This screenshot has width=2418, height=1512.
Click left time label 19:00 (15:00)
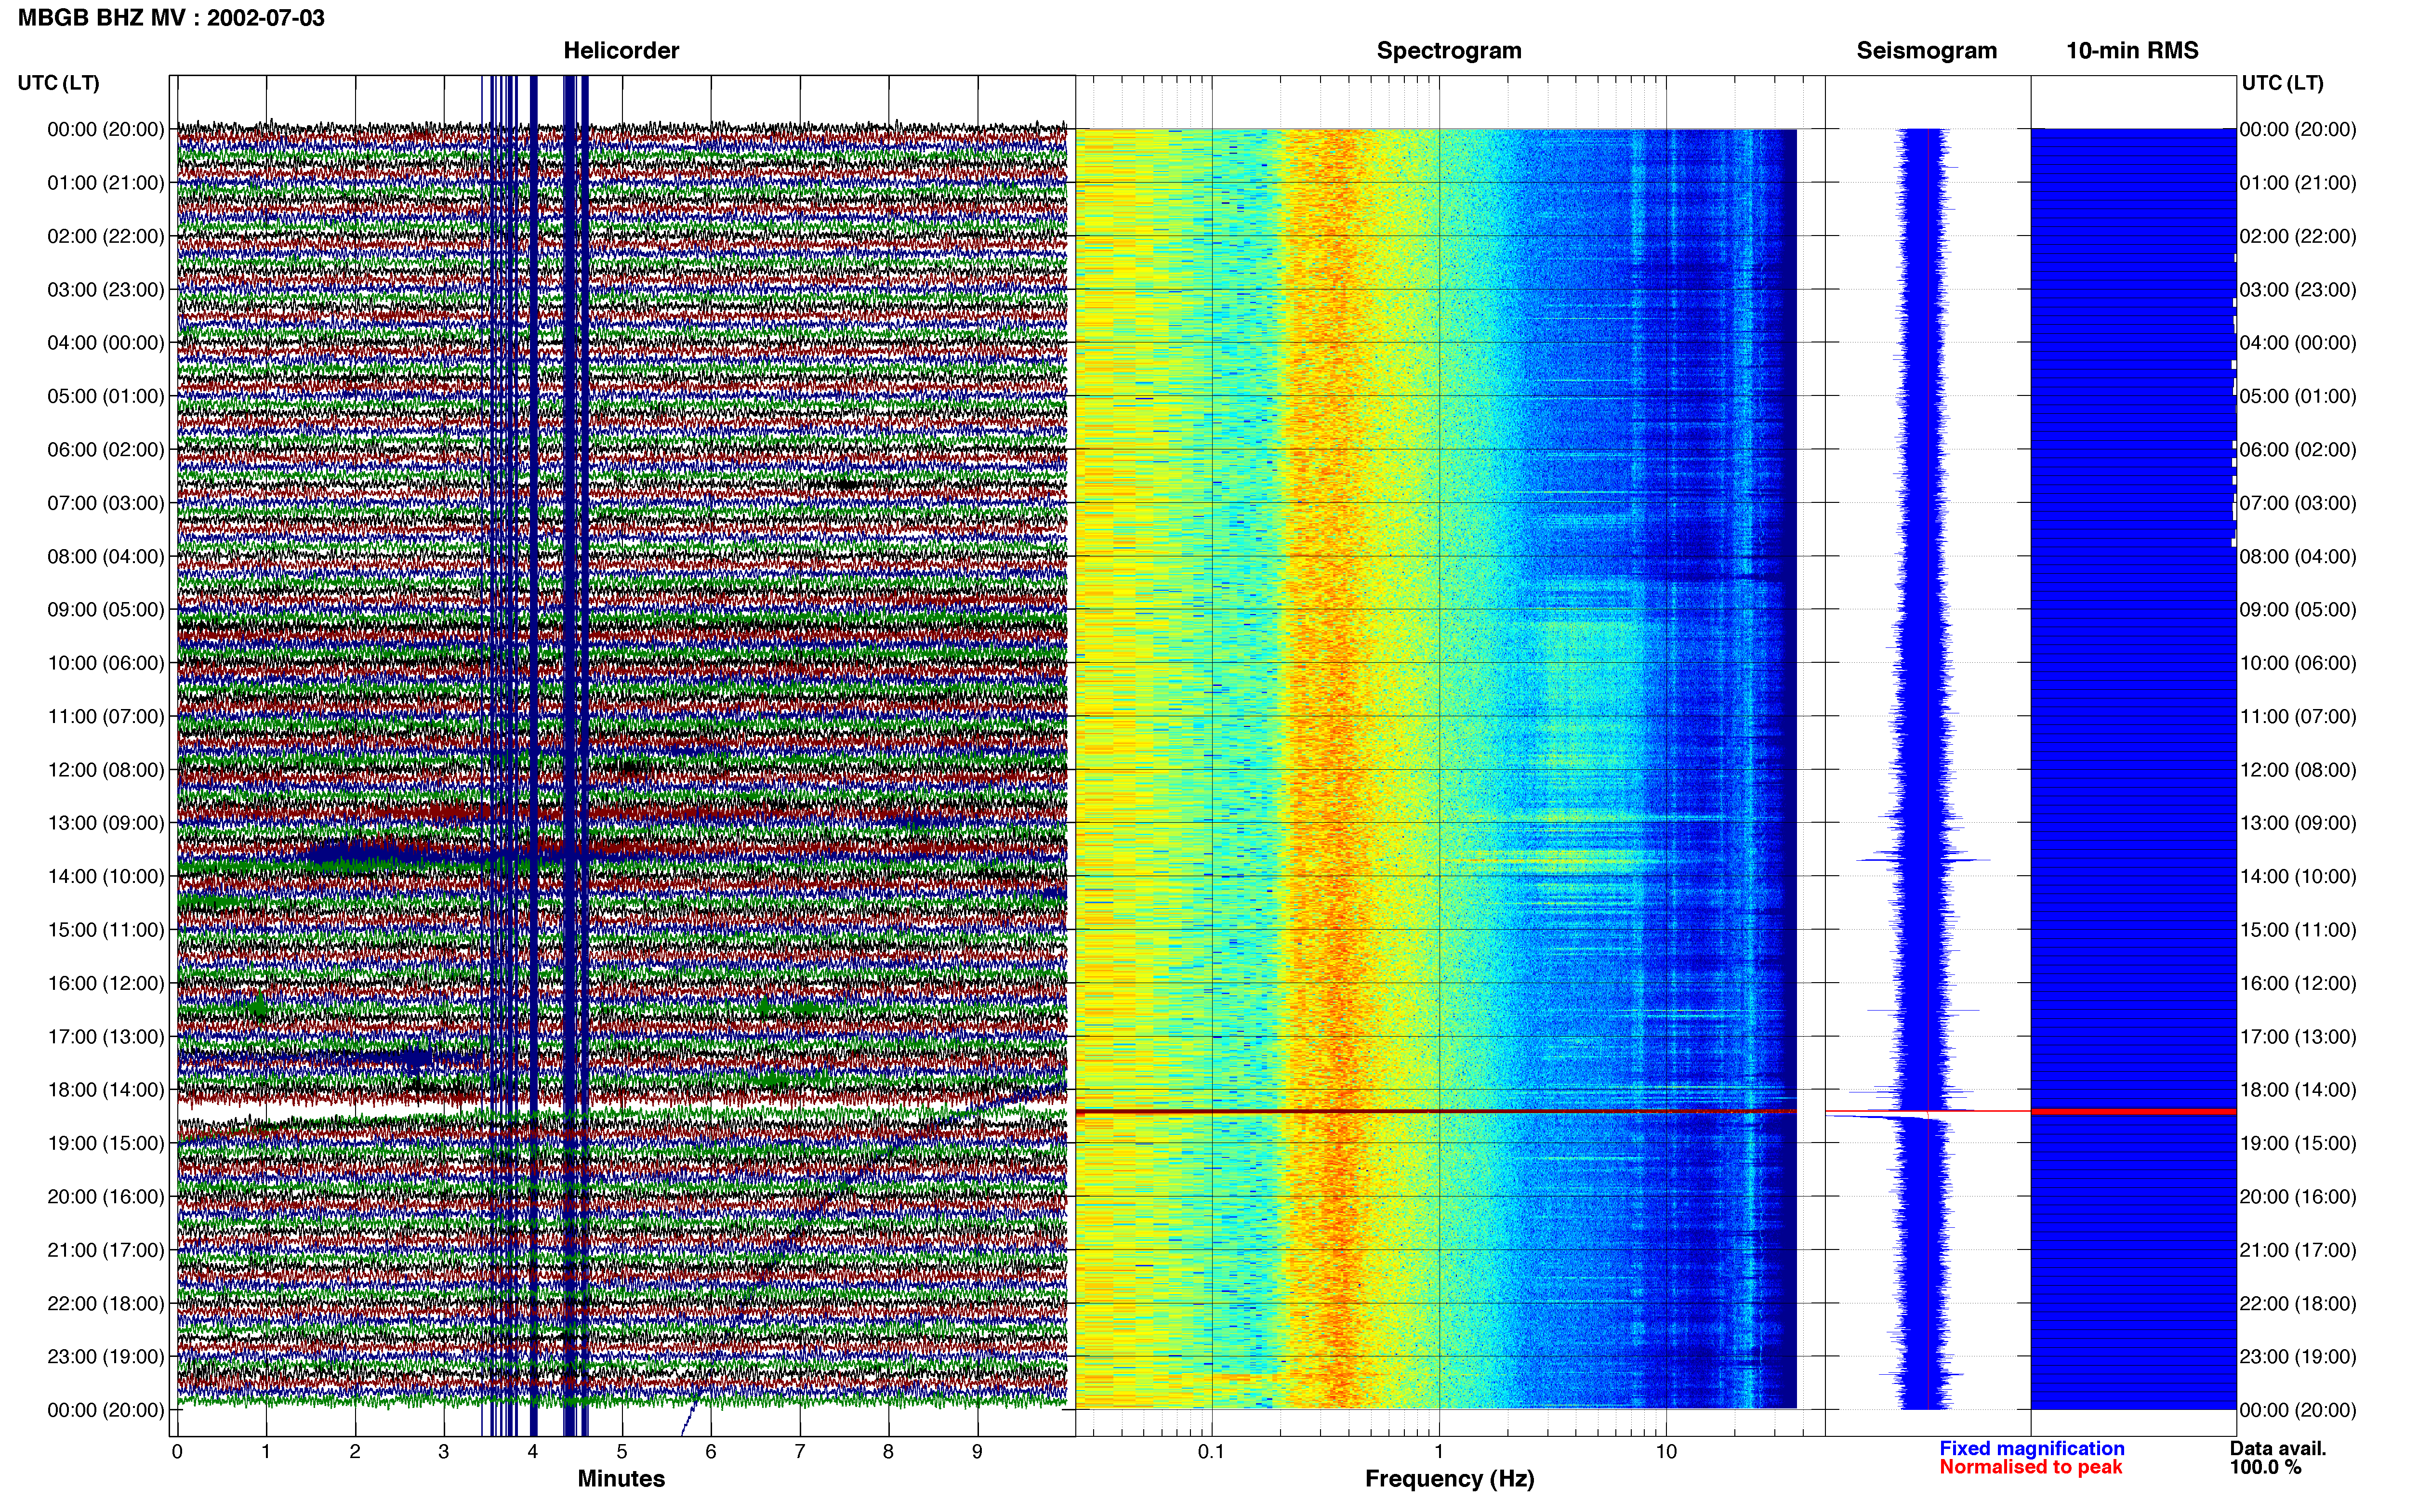click(106, 1143)
